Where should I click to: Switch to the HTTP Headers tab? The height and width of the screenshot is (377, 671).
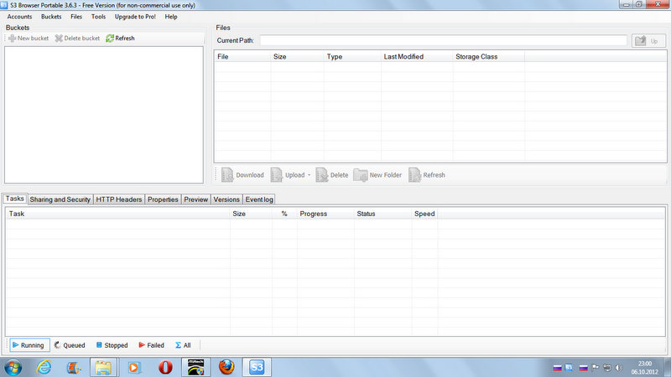[119, 199]
